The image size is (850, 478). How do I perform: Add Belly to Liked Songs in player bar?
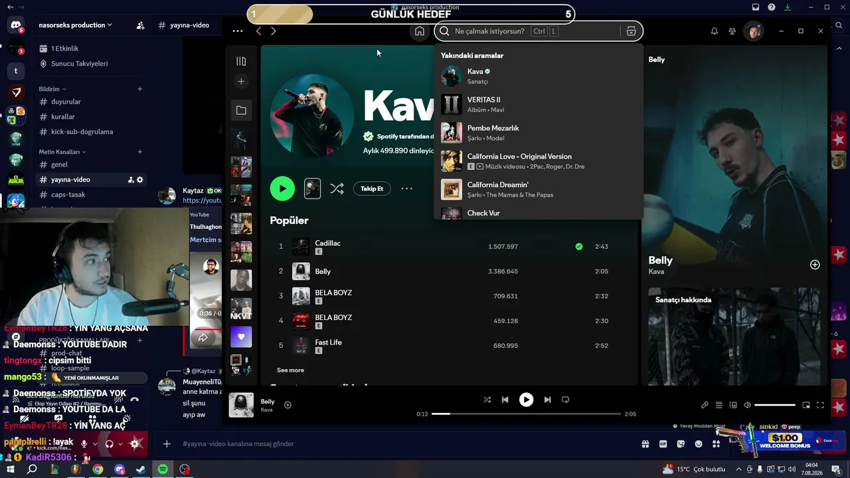click(x=288, y=405)
